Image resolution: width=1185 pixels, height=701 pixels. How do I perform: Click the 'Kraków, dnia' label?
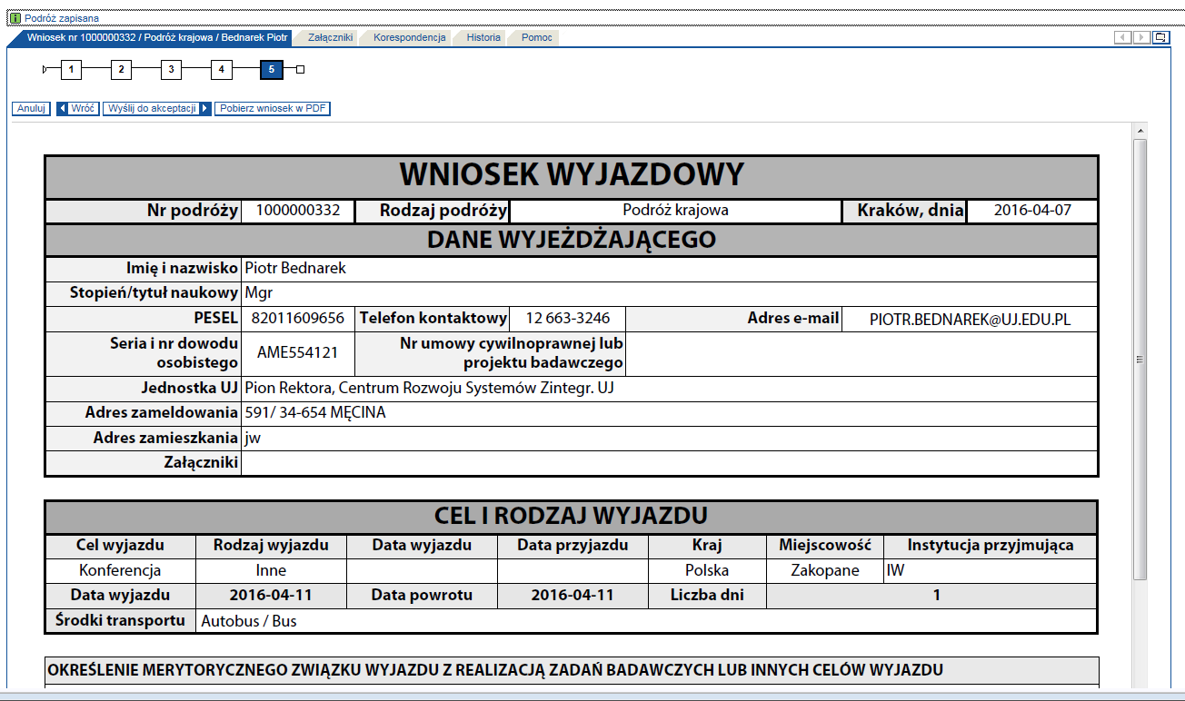(911, 211)
